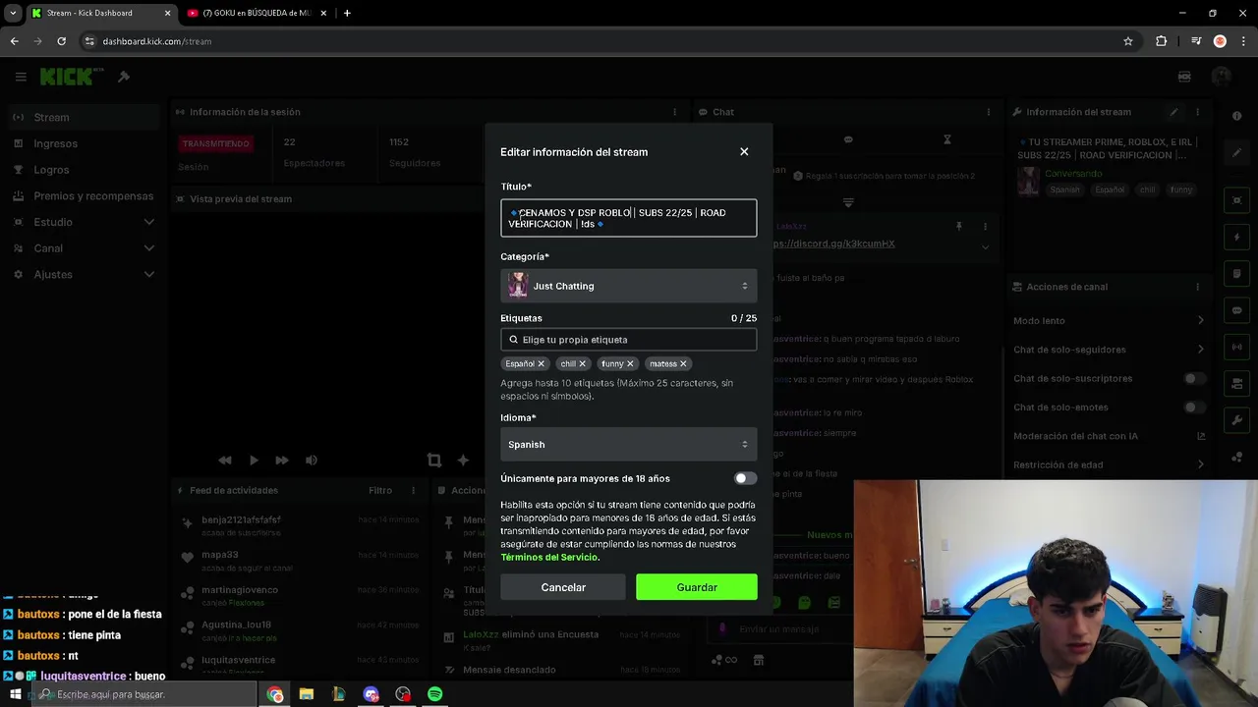Click the edit pencil in Información del stream panel
Viewport: 1258px width, 707px height.
(x=1173, y=112)
